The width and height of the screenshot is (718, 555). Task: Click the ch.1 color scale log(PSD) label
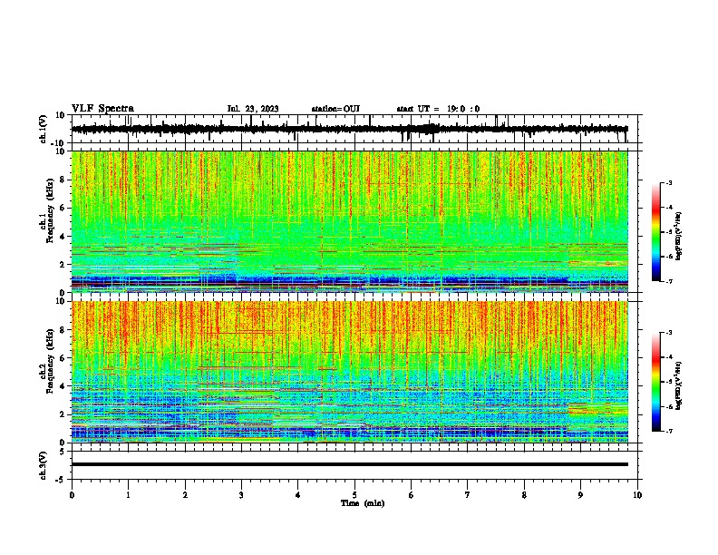click(678, 236)
